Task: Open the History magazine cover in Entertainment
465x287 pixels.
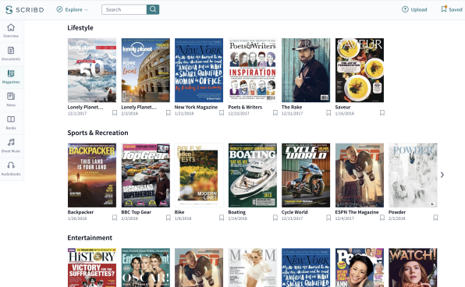Action: pyautogui.click(x=92, y=268)
